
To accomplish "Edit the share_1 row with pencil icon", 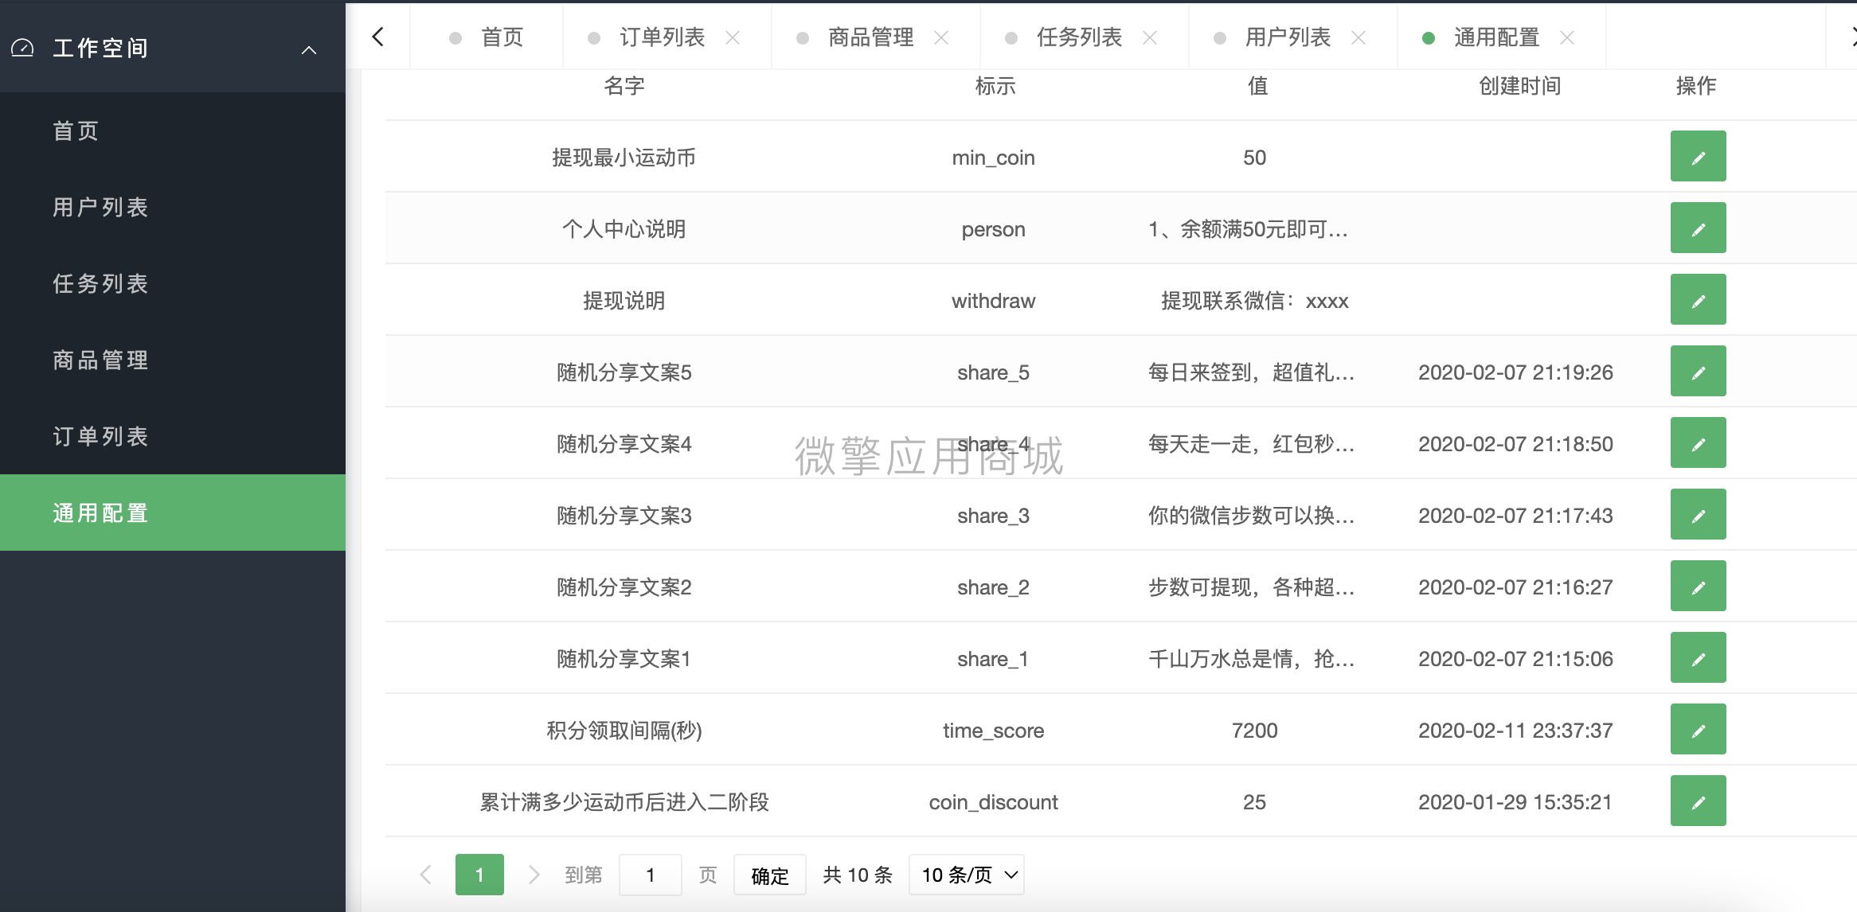I will 1698,657.
